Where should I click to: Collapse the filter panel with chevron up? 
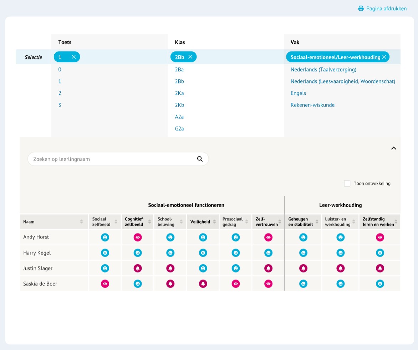click(x=393, y=148)
